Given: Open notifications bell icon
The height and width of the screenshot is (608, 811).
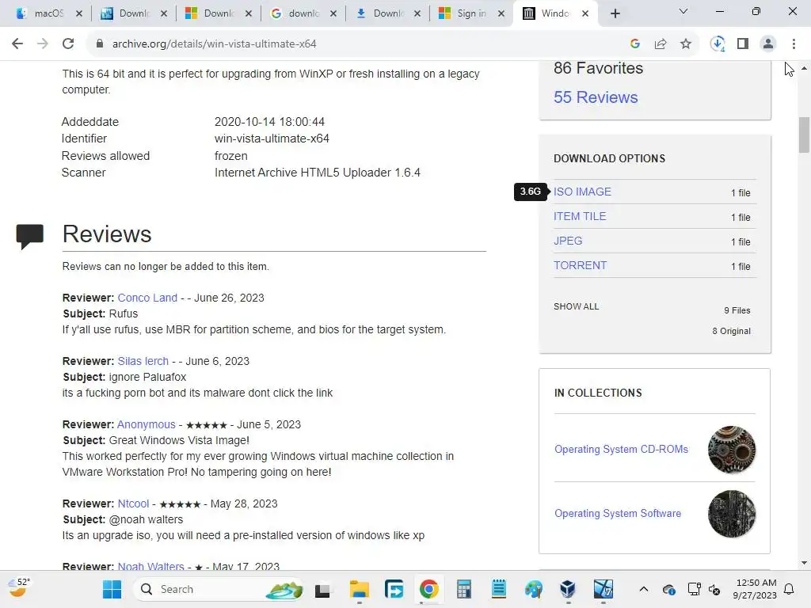Looking at the screenshot, I should [x=790, y=589].
